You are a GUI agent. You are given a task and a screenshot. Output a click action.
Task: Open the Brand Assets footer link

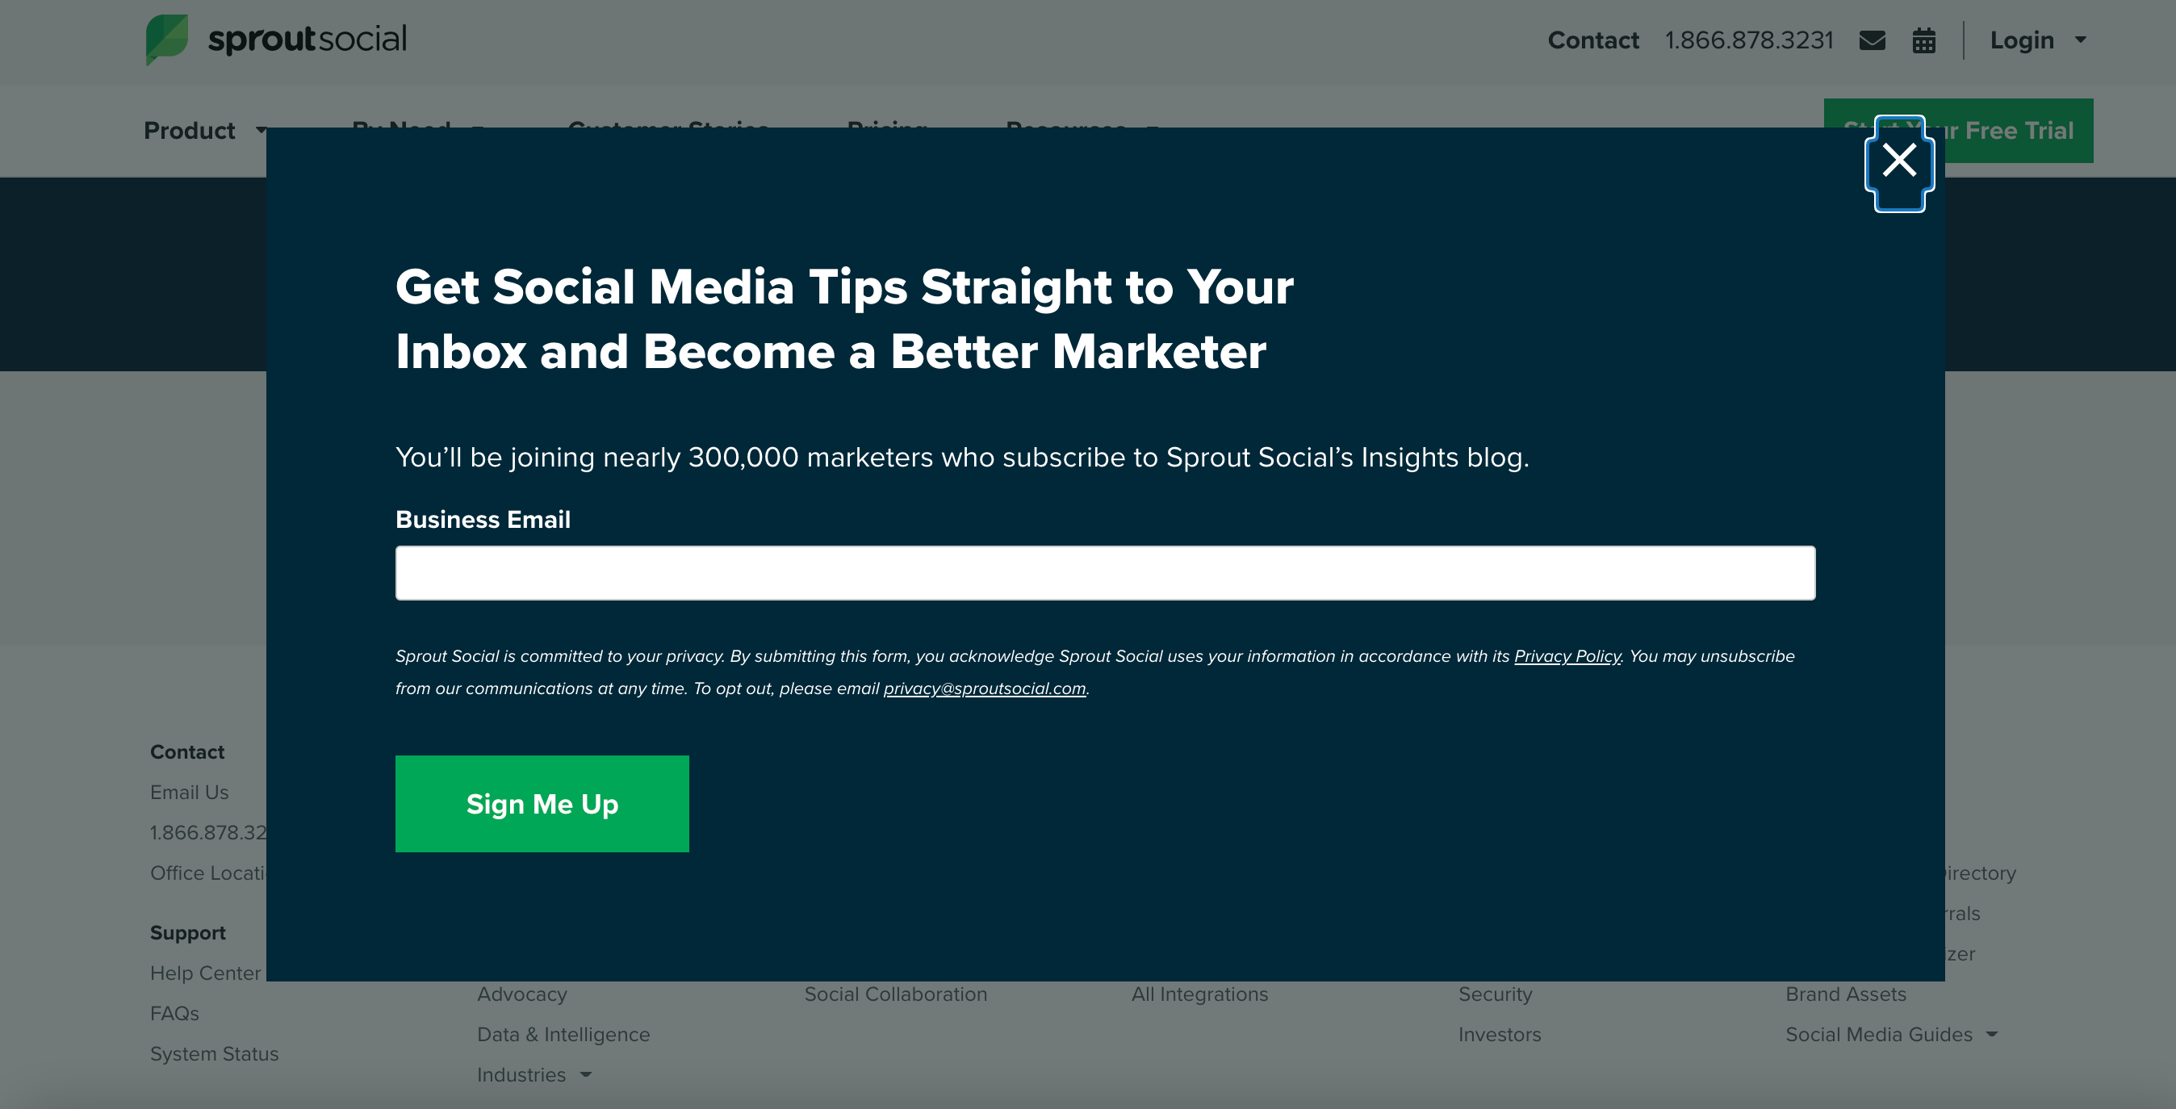point(1846,994)
